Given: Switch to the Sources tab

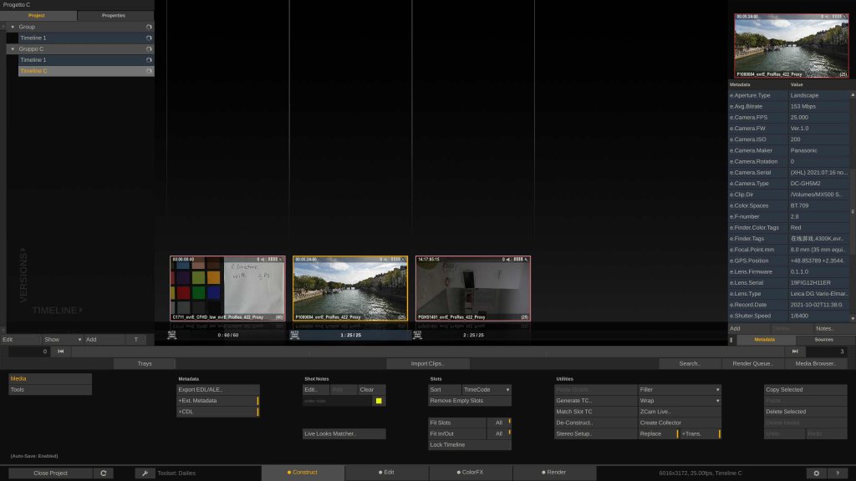Looking at the screenshot, I should (823, 340).
